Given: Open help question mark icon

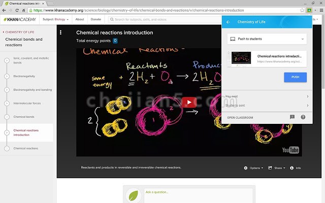Looking at the screenshot, I should (x=303, y=117).
